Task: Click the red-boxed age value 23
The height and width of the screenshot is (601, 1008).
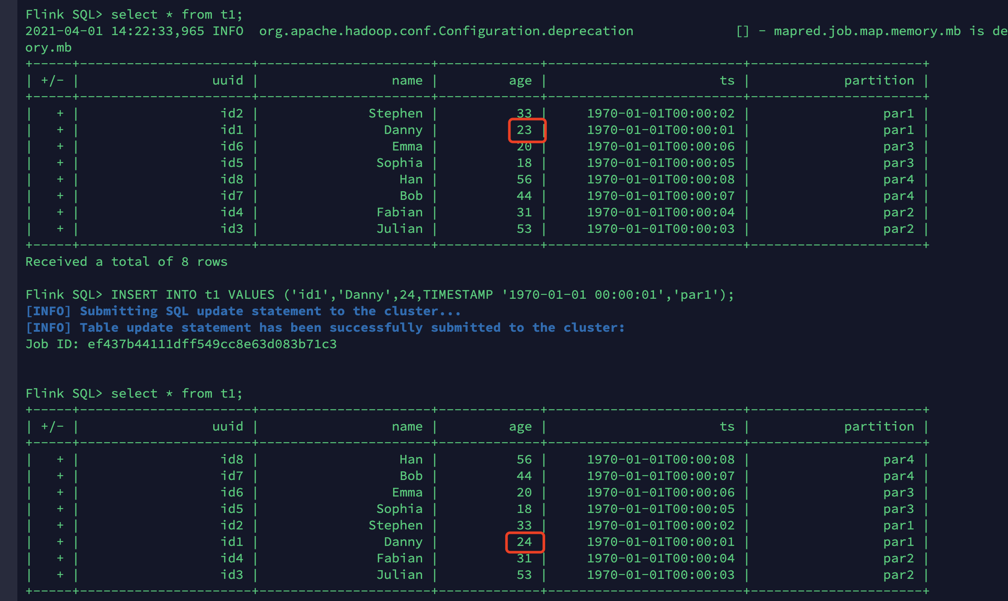Action: click(x=524, y=130)
